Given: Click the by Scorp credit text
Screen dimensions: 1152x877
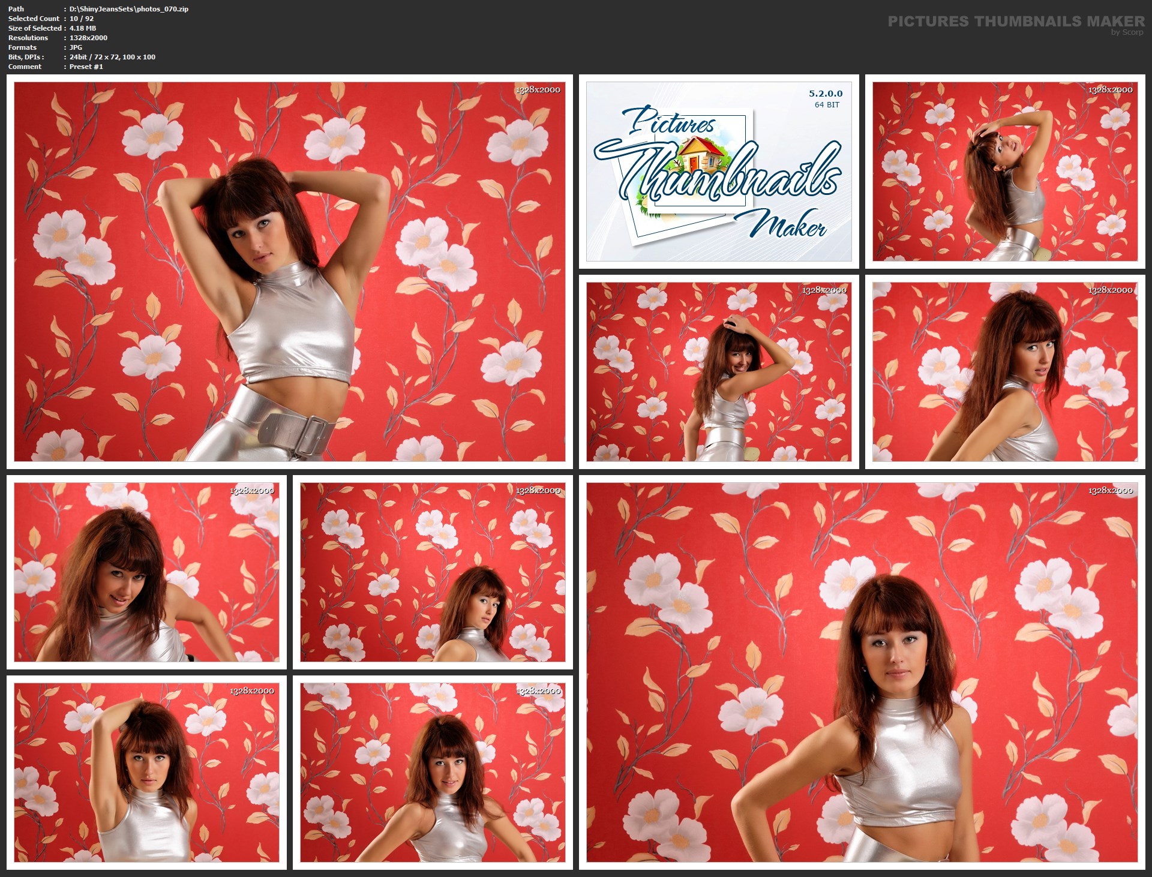Looking at the screenshot, I should 1127,32.
